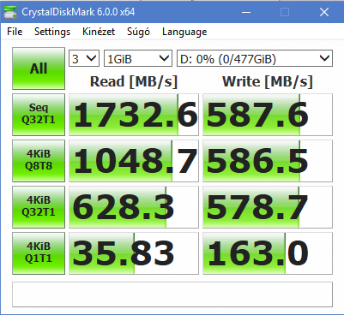Expand the 1GiB test size dropdown

coord(138,58)
